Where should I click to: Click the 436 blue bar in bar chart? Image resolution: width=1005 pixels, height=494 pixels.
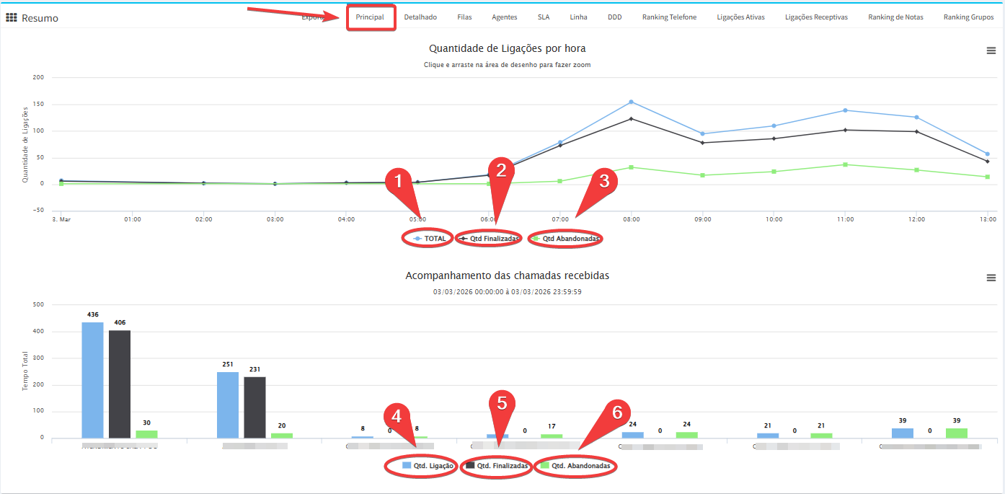[92, 379]
